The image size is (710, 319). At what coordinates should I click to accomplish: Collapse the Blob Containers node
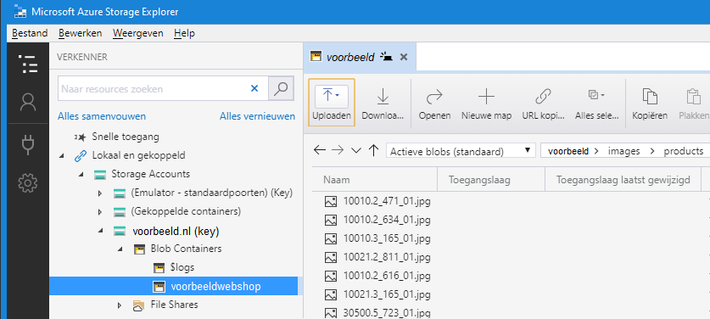pyautogui.click(x=120, y=249)
